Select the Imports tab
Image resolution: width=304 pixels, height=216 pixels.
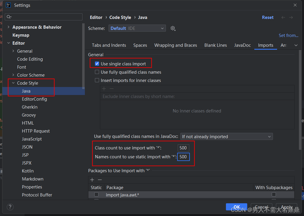(x=266, y=45)
